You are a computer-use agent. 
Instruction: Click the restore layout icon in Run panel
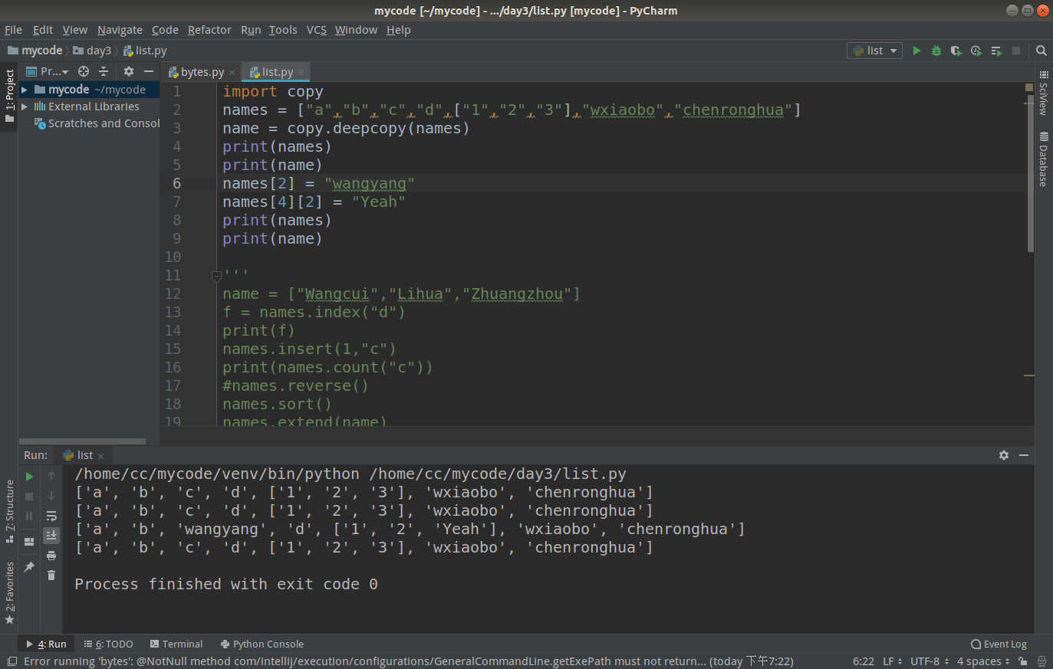(29, 542)
